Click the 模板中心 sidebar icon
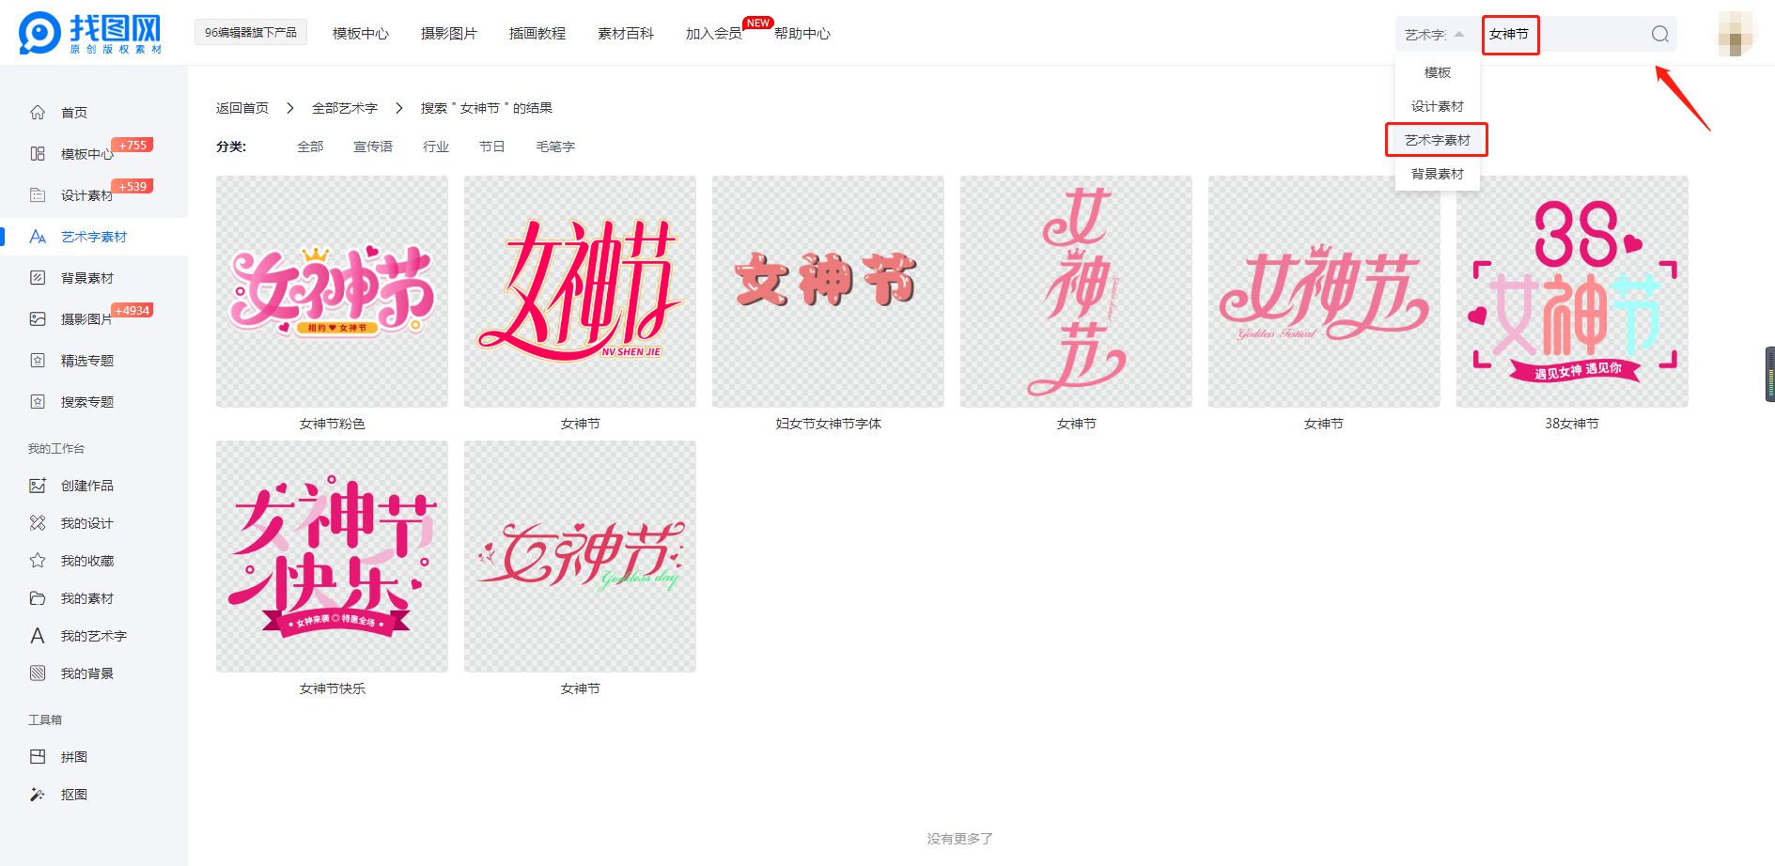 38,154
